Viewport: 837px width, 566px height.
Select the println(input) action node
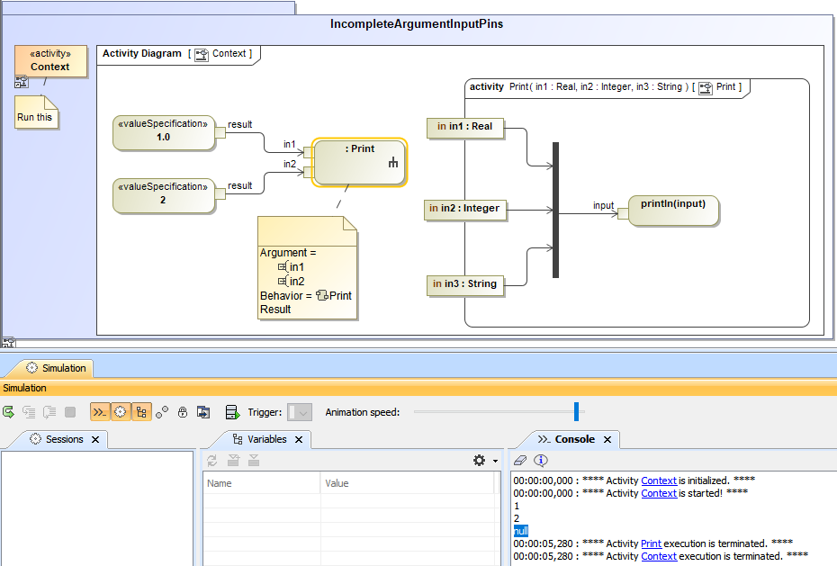673,211
